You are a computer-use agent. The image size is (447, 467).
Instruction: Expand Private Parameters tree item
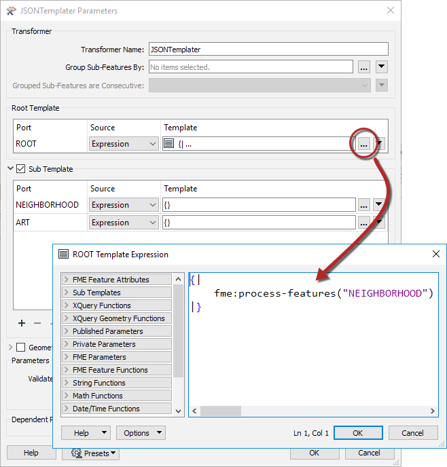point(117,344)
